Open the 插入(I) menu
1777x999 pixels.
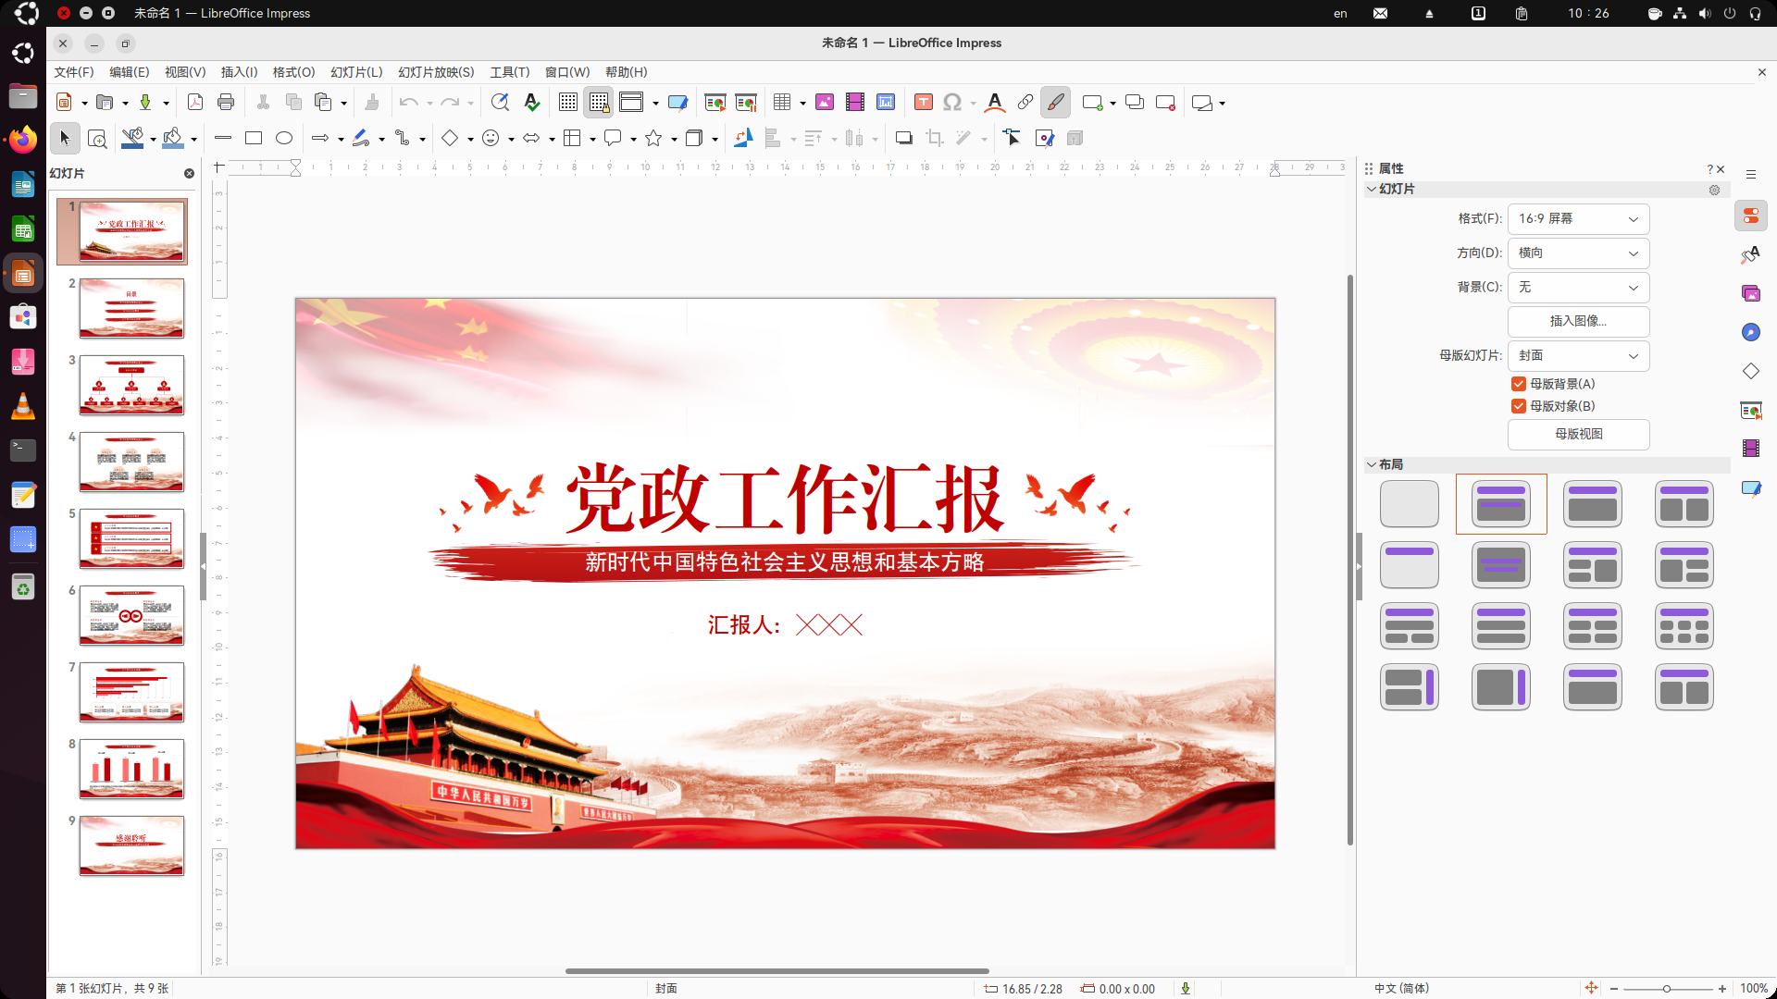pyautogui.click(x=239, y=72)
